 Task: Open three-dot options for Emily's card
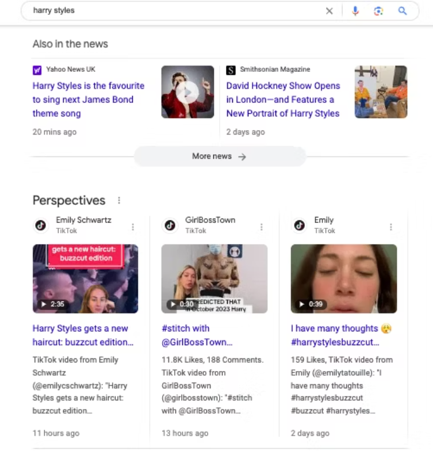point(391,227)
